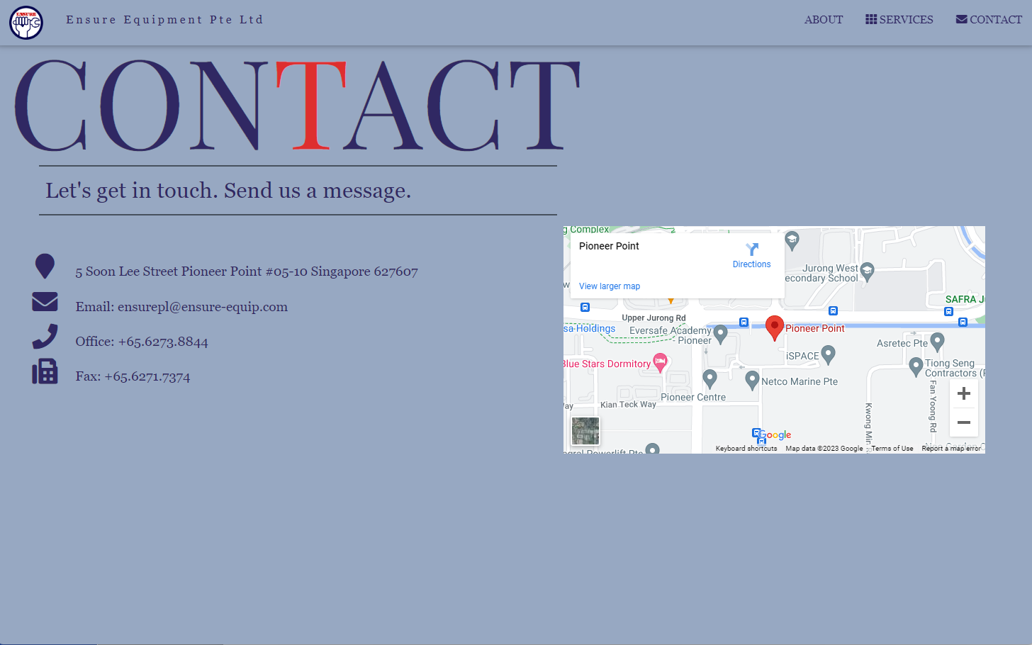Screen dimensions: 1032x645
Task: Open the ABOUT page from the navigation
Action: click(824, 19)
